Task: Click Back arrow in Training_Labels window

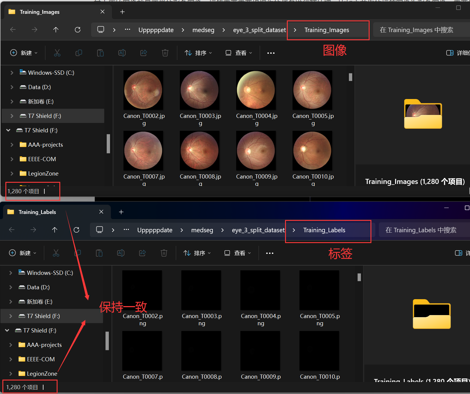Action: click(12, 230)
